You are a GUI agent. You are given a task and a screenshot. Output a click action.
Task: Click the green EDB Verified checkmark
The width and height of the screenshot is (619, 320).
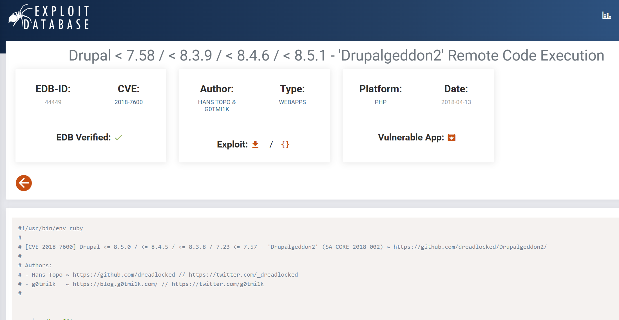pyautogui.click(x=119, y=138)
